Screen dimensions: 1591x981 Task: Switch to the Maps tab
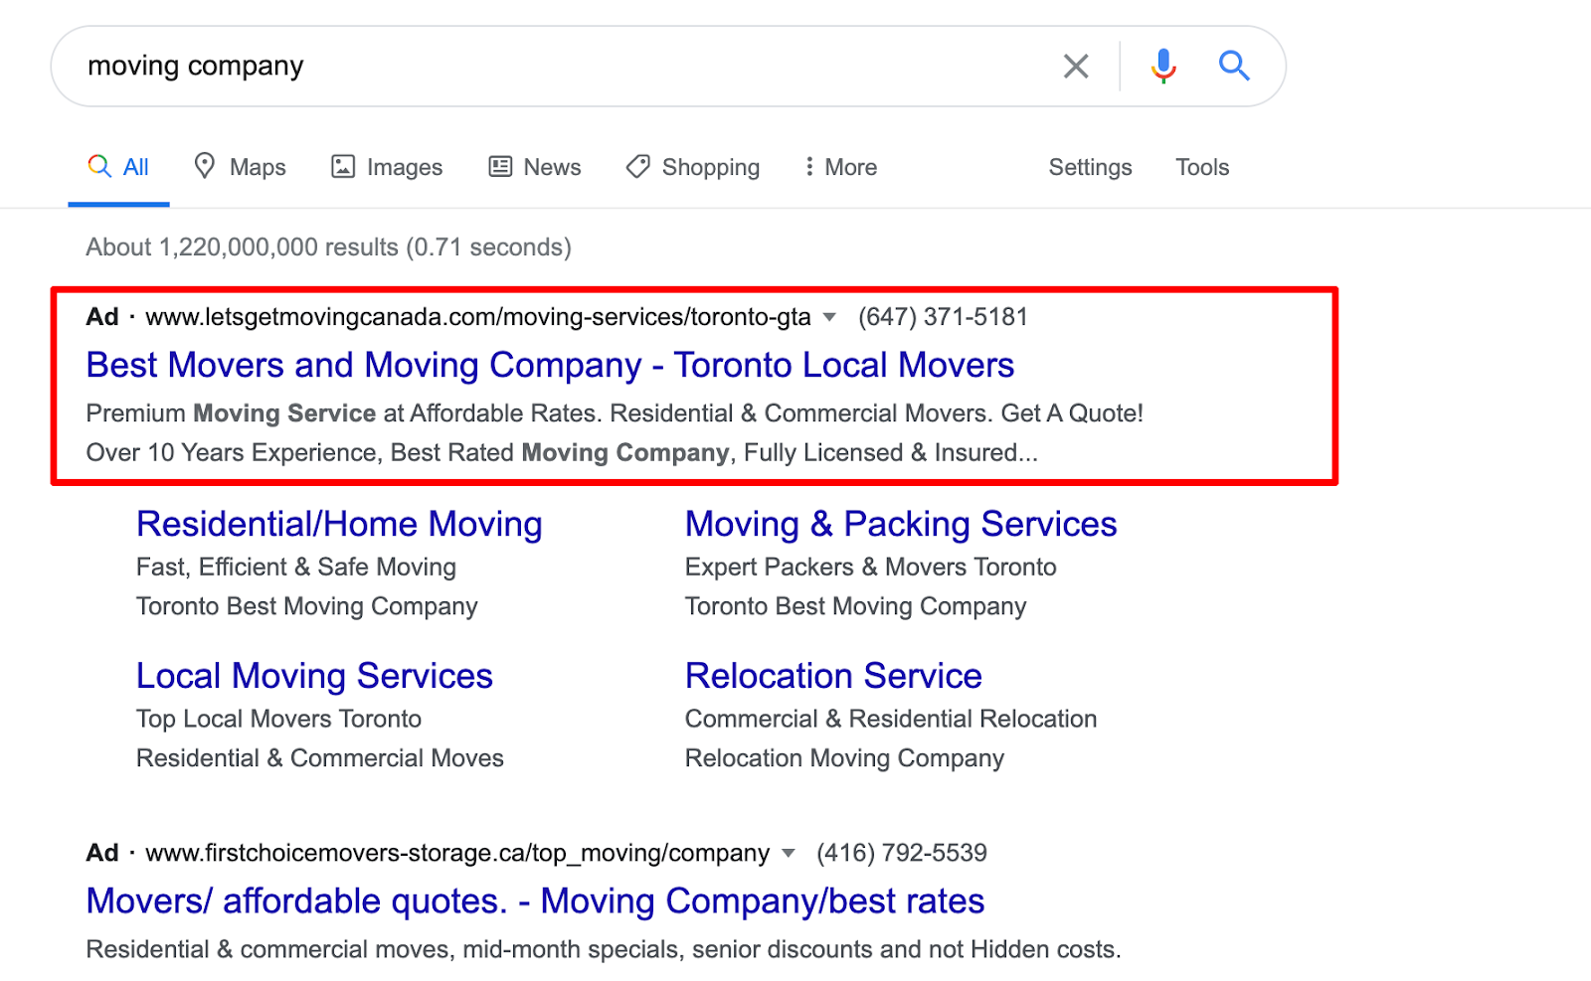[x=240, y=167]
